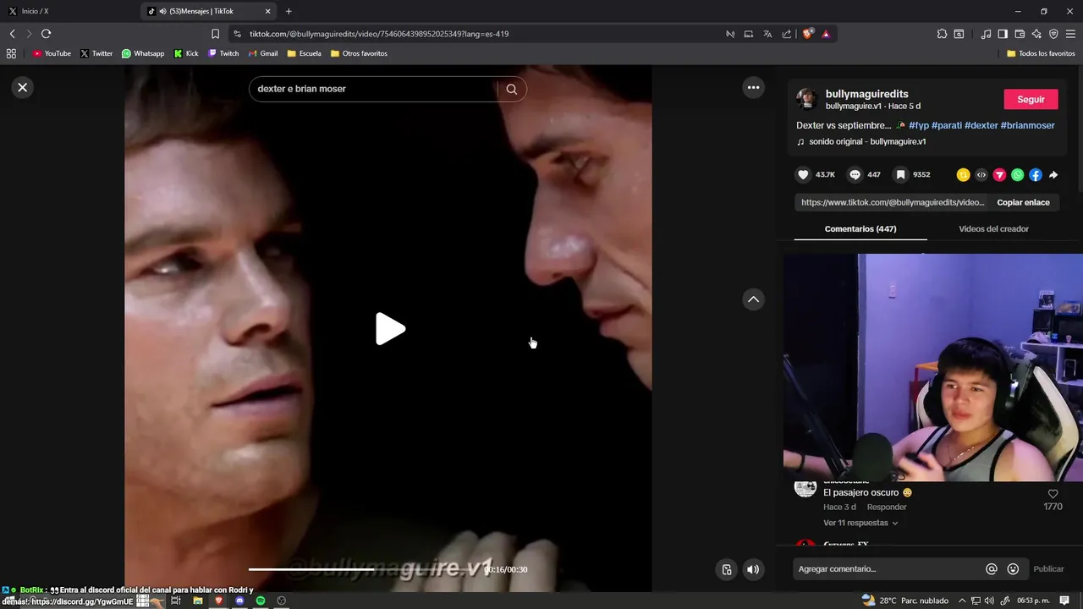Viewport: 1083px width, 609px height.
Task: Open the YouTube bookmark
Action: tap(52, 53)
